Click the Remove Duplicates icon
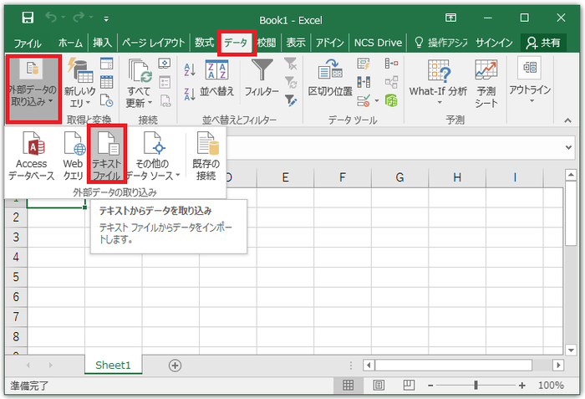This screenshot has height=399, width=585. coord(364,82)
